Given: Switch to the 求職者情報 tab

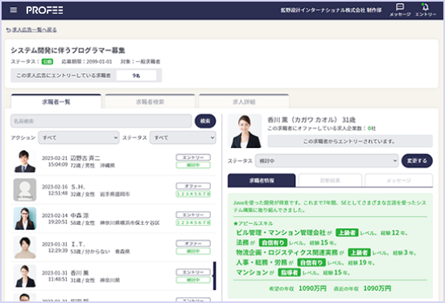Looking at the screenshot, I should tap(262, 180).
